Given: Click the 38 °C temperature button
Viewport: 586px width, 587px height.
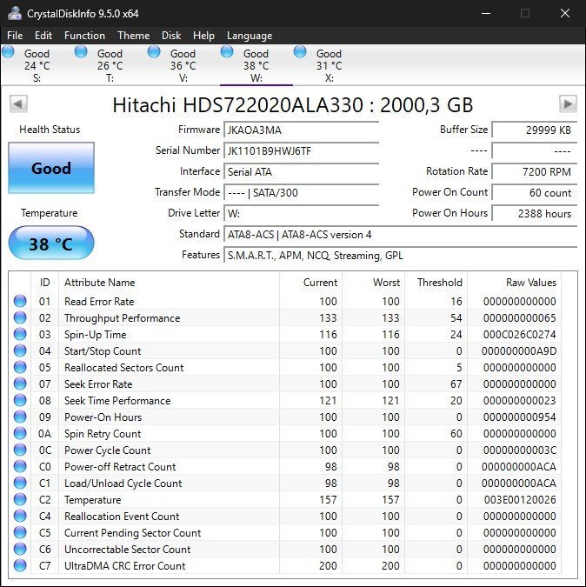Looking at the screenshot, I should click(x=50, y=243).
